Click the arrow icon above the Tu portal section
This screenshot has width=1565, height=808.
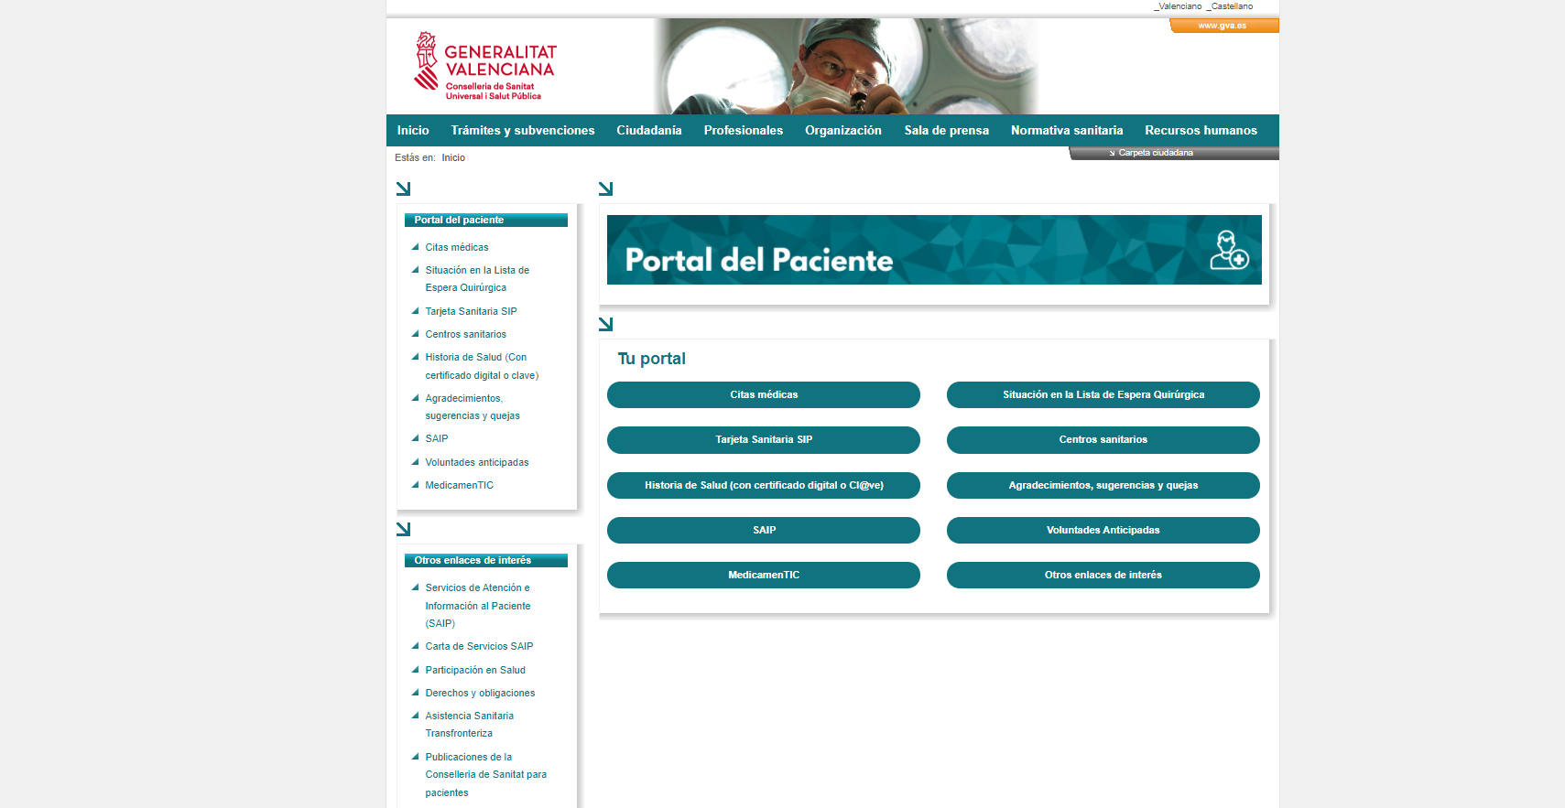coord(605,324)
